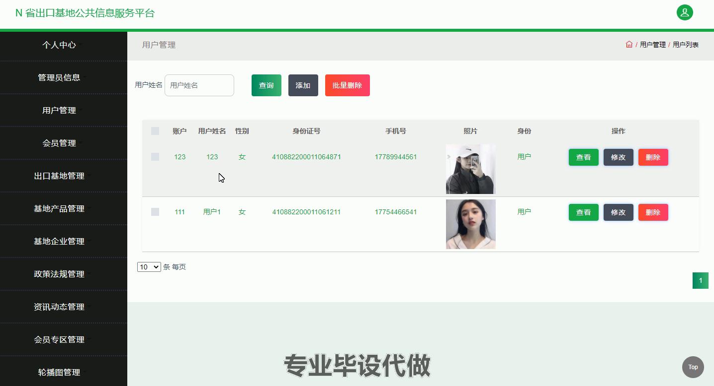The height and width of the screenshot is (386, 714).
Task: Toggle the select-all header checkbox
Action: point(155,131)
